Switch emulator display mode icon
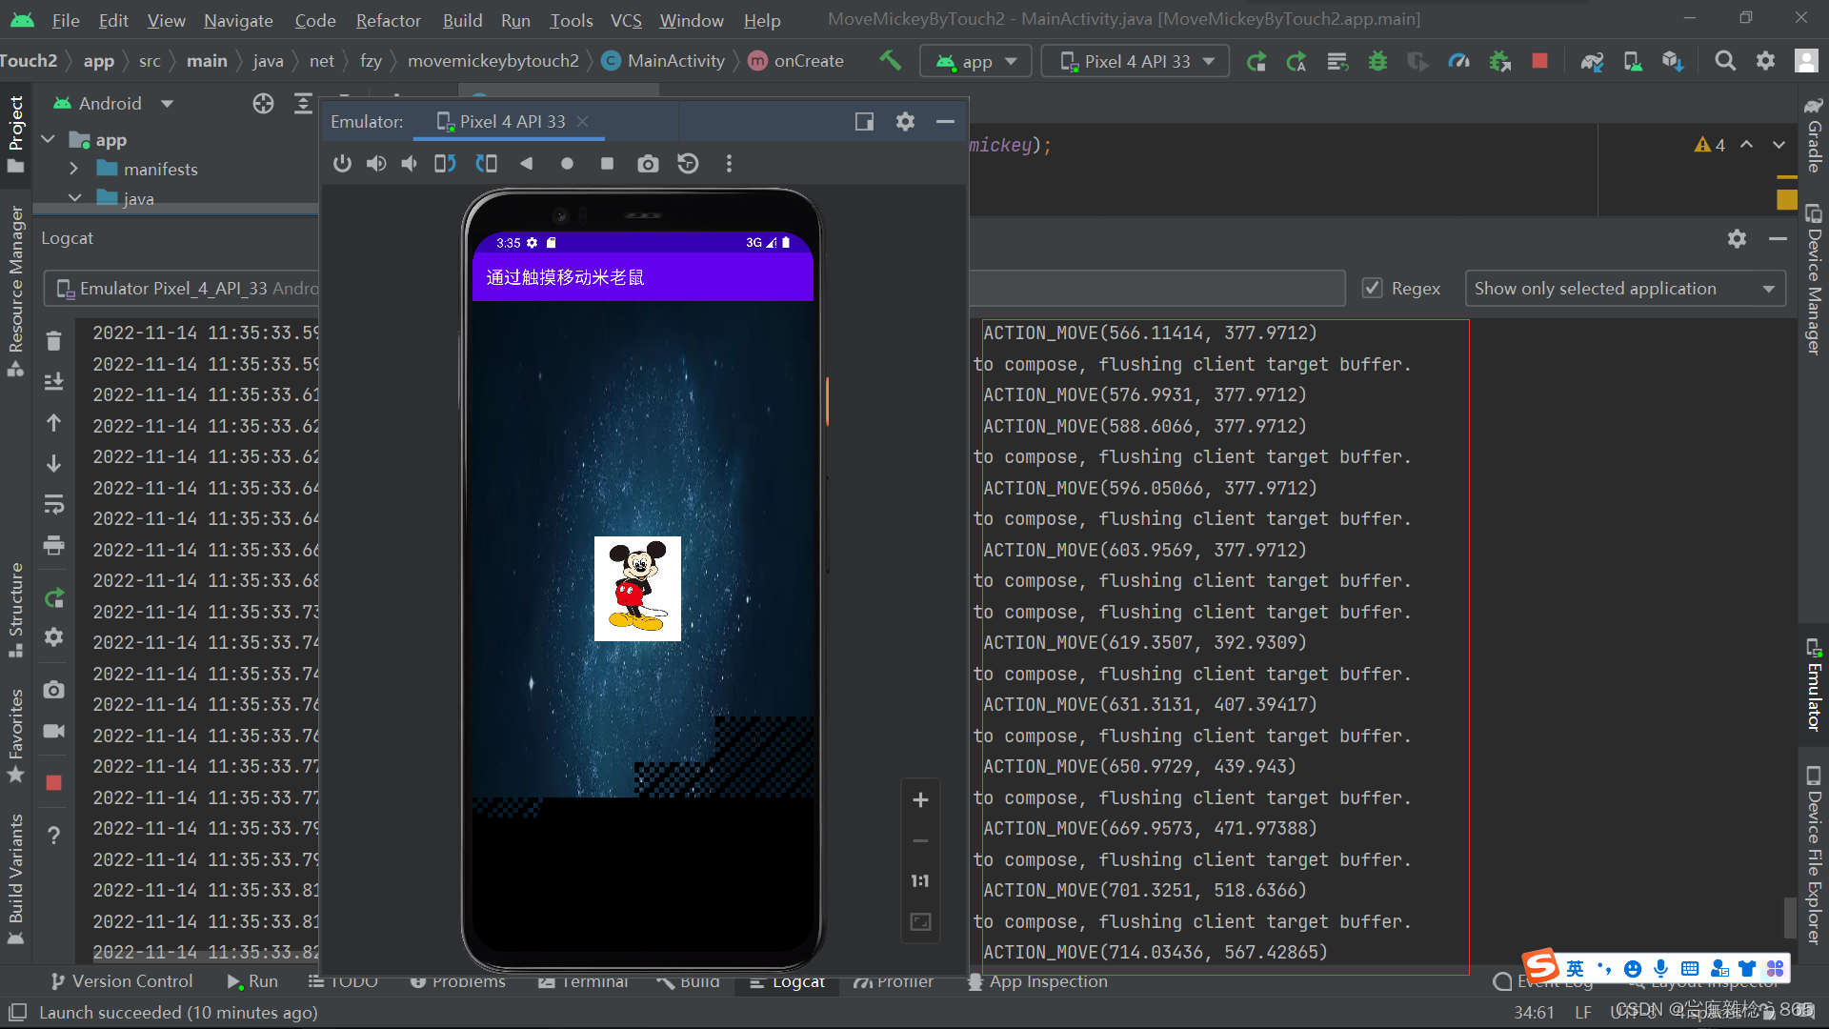 (864, 122)
